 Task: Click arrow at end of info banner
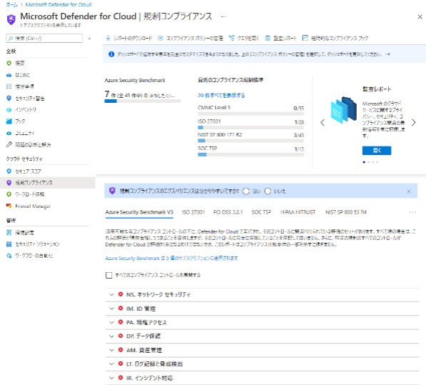(x=388, y=54)
